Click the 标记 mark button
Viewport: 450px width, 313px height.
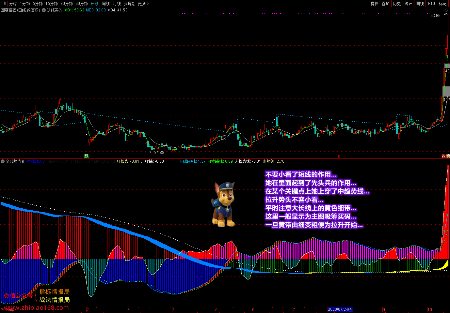coord(442,4)
